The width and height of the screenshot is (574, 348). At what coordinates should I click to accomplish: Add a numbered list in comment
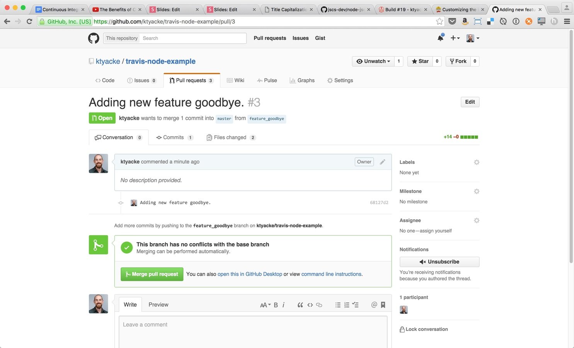tap(347, 305)
